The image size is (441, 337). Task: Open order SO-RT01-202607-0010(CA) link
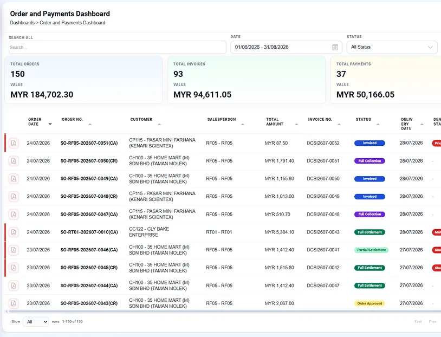click(89, 232)
